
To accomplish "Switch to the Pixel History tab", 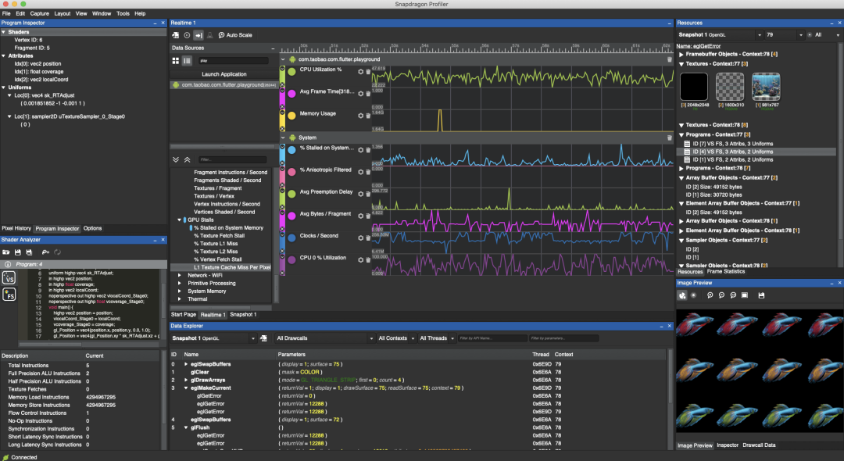I will (x=16, y=229).
